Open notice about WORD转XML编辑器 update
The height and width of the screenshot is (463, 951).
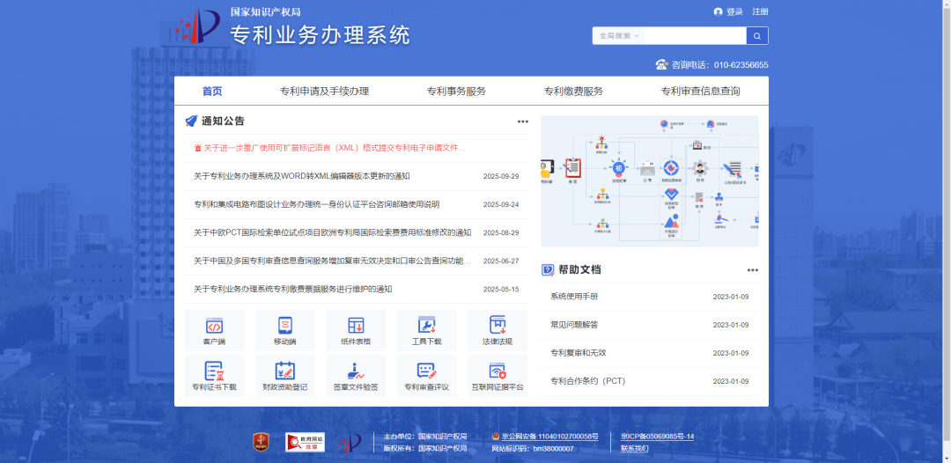pyautogui.click(x=302, y=176)
